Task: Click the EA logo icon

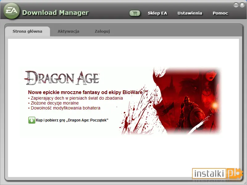Action: [x=11, y=11]
